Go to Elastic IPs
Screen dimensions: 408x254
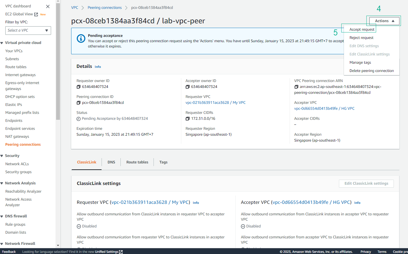click(x=14, y=105)
